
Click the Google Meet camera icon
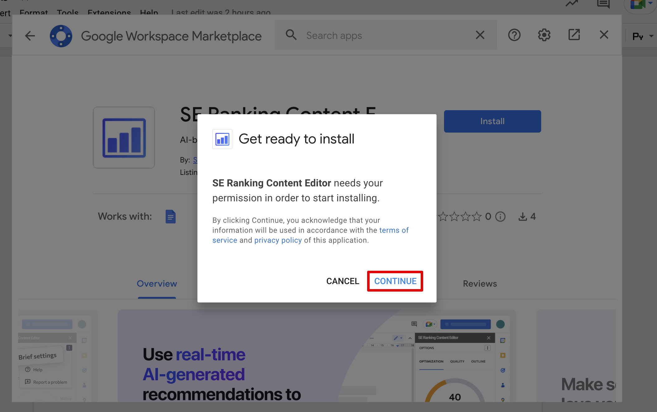point(637,4)
